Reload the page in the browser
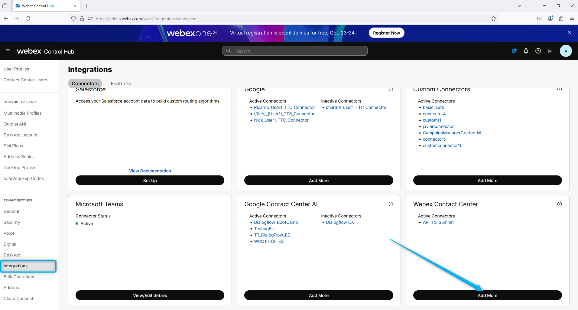578x310 pixels. [28, 18]
